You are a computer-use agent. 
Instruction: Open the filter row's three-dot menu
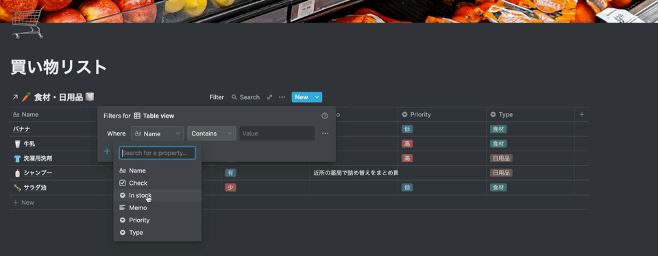[325, 133]
